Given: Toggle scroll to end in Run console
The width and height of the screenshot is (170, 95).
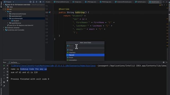Looking at the screenshot, I should tap(7, 75).
